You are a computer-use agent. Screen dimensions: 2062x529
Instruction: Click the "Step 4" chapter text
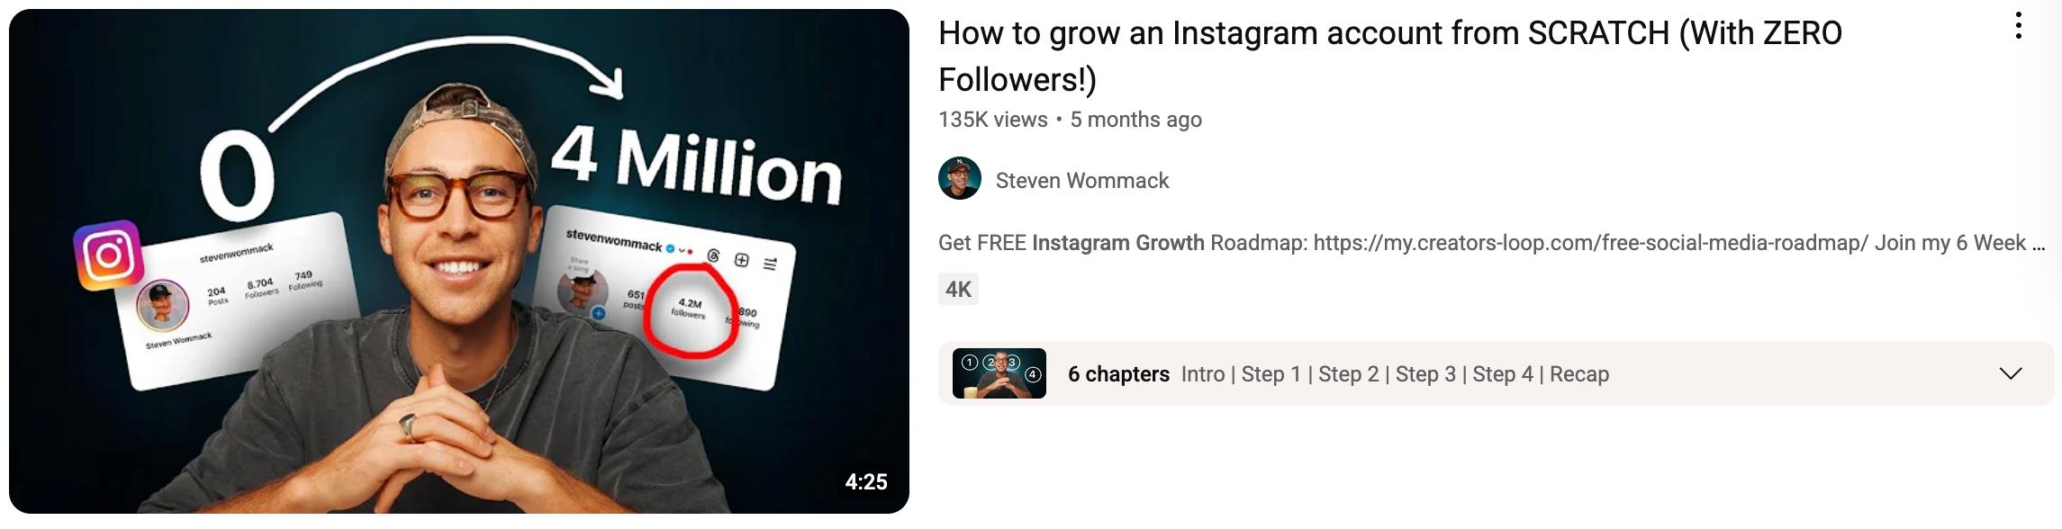coord(1503,374)
